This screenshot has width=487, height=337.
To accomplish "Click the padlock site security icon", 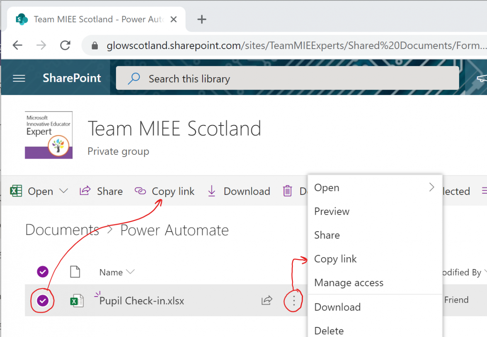I will [x=95, y=46].
